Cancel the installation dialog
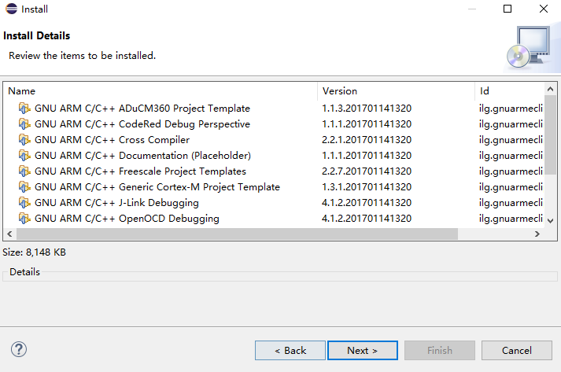The image size is (561, 372). tap(517, 350)
